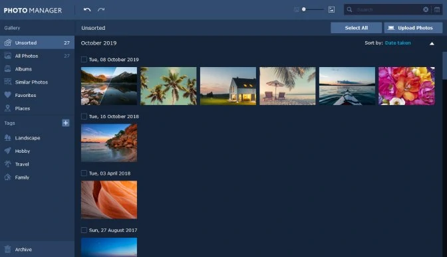
Task: Click the small thumbnail size icon
Action: tap(296, 10)
